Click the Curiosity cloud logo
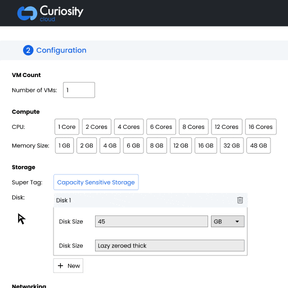 coord(50,13)
